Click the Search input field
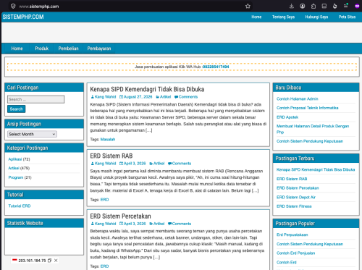 36,99
